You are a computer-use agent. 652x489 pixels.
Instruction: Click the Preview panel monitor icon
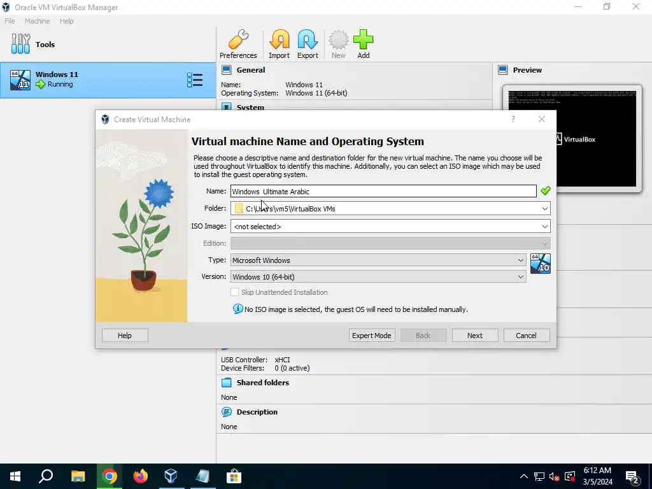tap(503, 70)
